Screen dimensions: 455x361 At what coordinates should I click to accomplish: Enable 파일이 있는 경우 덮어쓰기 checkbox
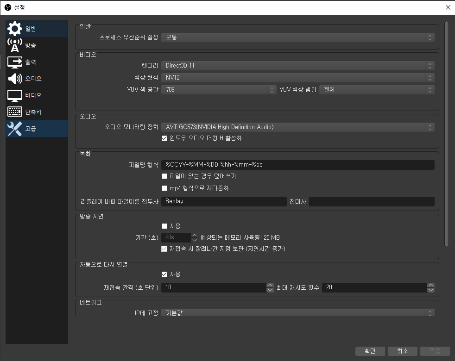164,176
